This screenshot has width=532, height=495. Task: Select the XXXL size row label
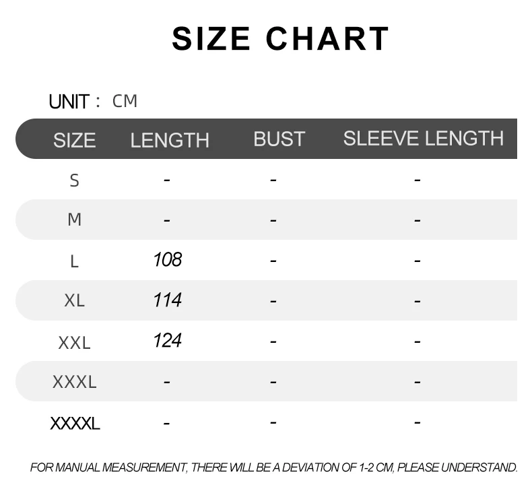click(74, 382)
